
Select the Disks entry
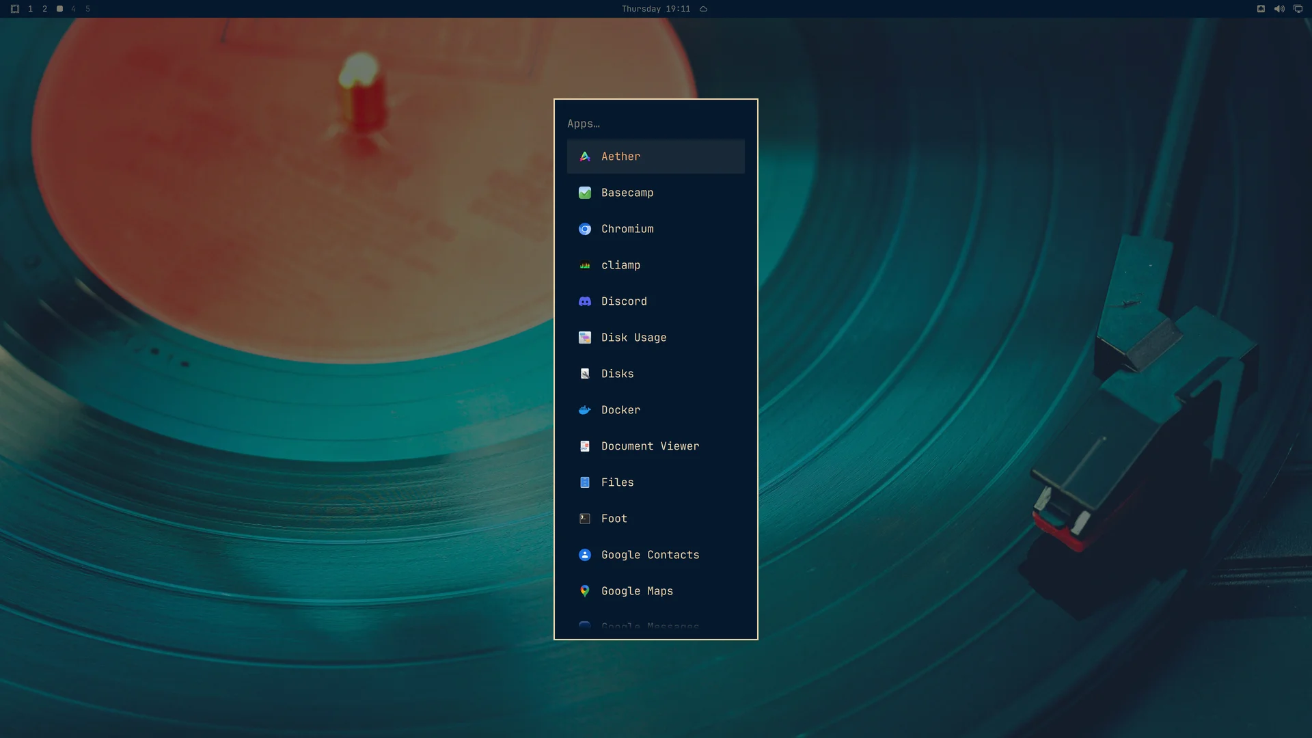(x=656, y=374)
